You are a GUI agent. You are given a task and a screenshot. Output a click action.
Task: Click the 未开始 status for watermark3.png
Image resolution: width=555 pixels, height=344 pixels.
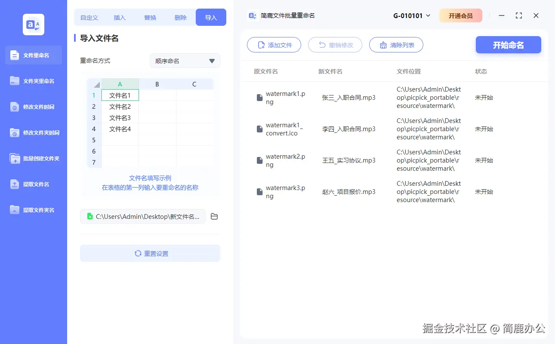(x=484, y=192)
